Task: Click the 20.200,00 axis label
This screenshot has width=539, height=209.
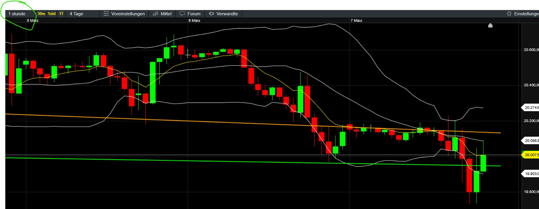Action: pos(531,121)
